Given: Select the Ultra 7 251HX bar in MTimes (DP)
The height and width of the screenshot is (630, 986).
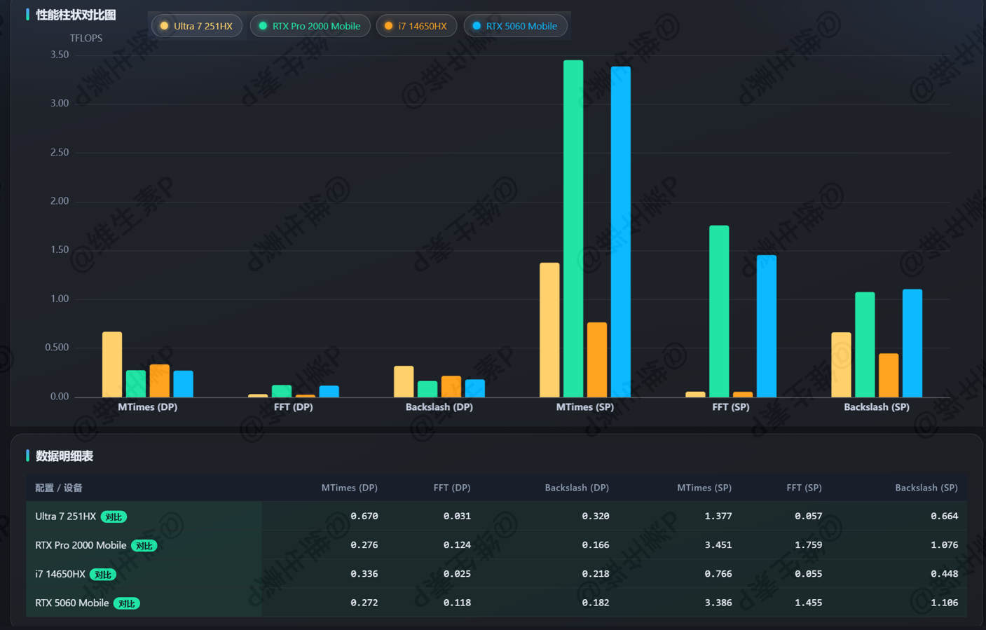Looking at the screenshot, I should pos(112,364).
